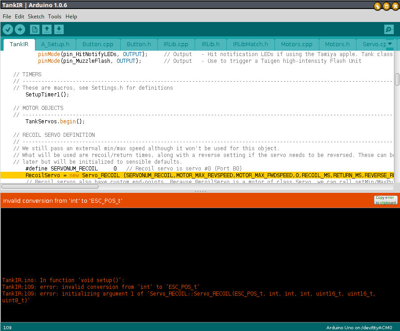Click the '// MOTOR OBJECTS' comment
The image size is (400, 331).
38,108
